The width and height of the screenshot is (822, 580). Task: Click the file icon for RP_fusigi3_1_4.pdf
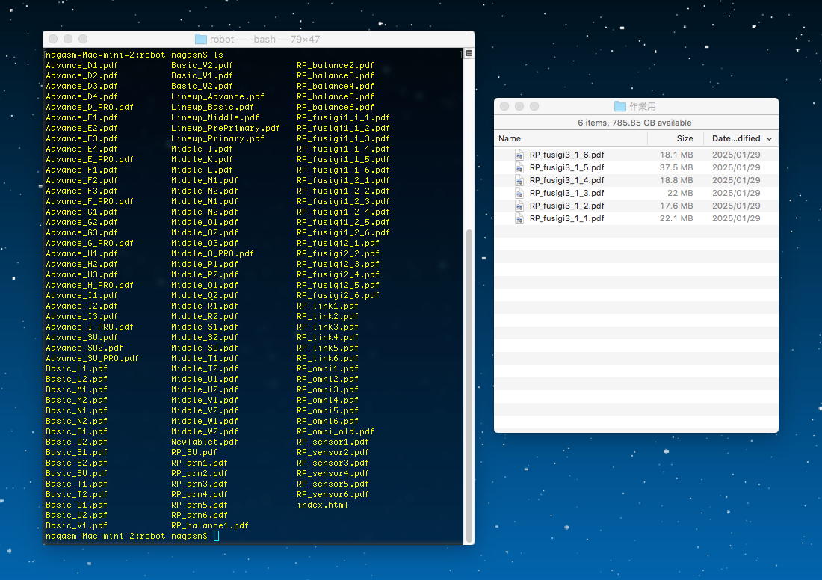pyautogui.click(x=520, y=180)
